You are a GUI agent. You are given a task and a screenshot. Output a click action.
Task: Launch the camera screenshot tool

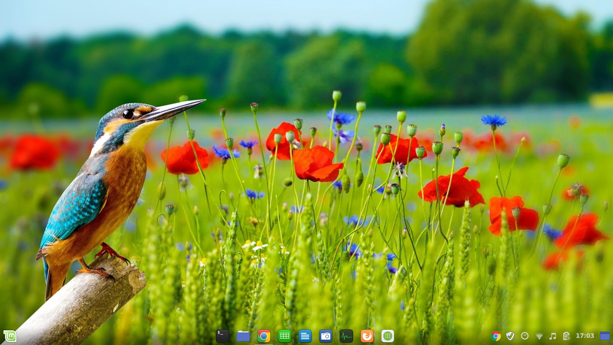pyautogui.click(x=326, y=336)
